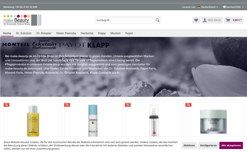The image size is (247, 154).
Task: Open the Dr. Eckstein category
Action: 24,33
